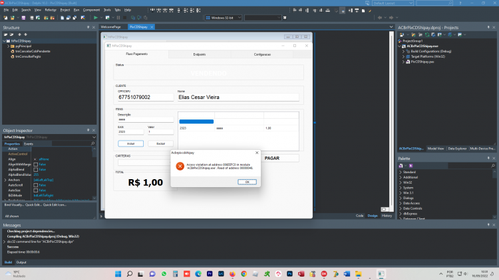Toggle the AlignWithMargins checkbox
The image size is (499, 280).
[36, 165]
